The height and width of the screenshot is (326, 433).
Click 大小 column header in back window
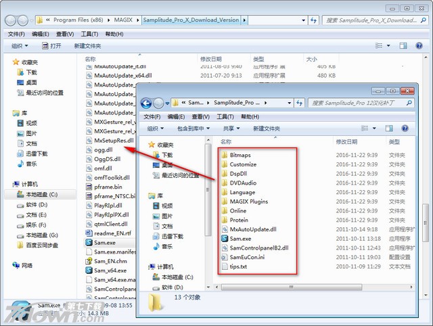(x=312, y=59)
